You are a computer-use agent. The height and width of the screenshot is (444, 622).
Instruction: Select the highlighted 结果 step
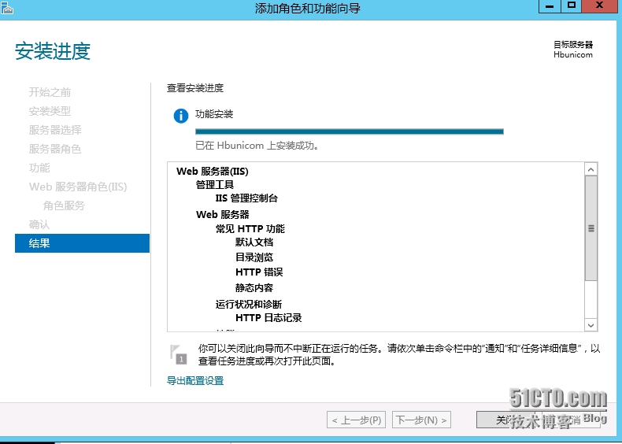pyautogui.click(x=82, y=243)
